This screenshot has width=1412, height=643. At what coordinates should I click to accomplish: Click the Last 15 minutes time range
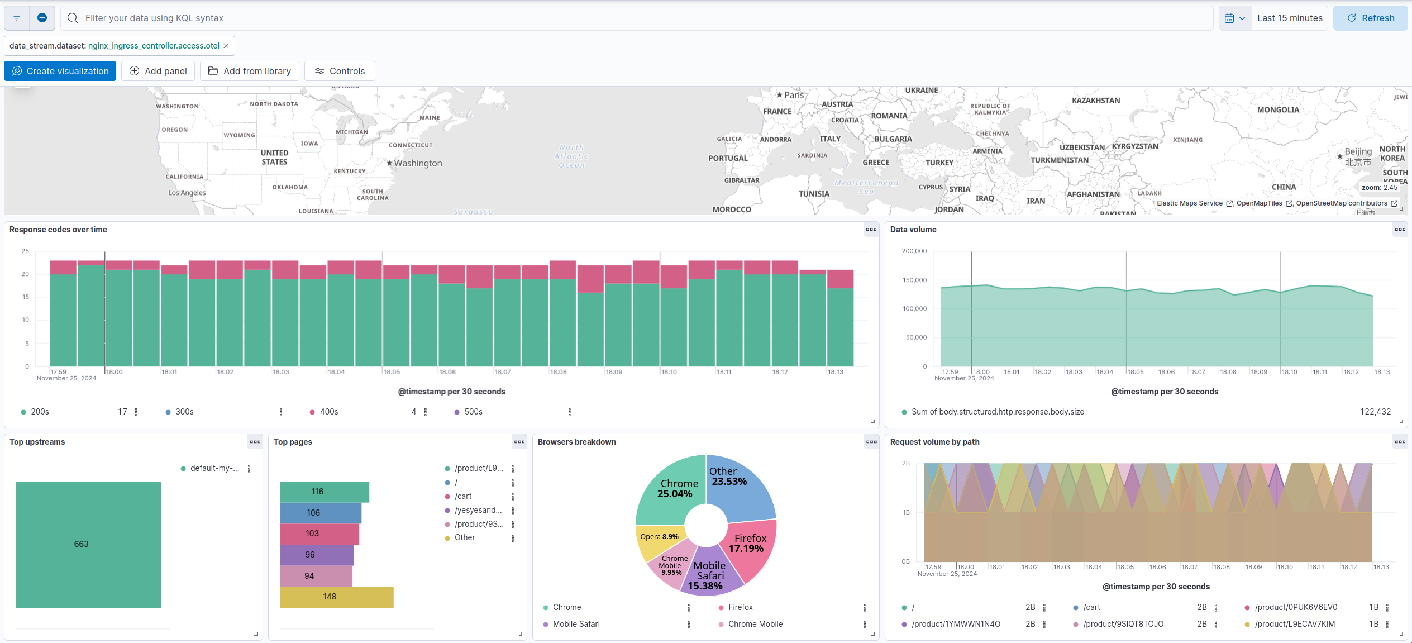point(1290,18)
